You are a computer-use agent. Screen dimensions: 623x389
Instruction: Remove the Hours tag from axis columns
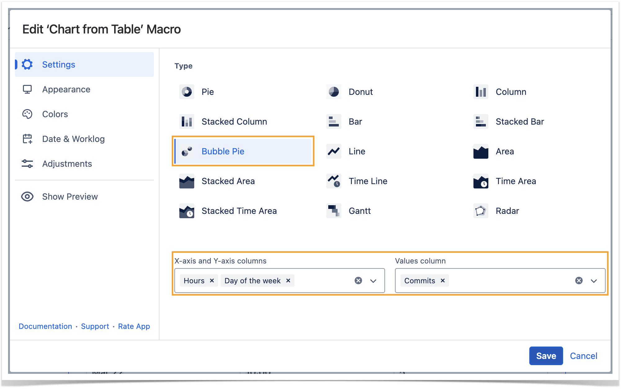(212, 281)
